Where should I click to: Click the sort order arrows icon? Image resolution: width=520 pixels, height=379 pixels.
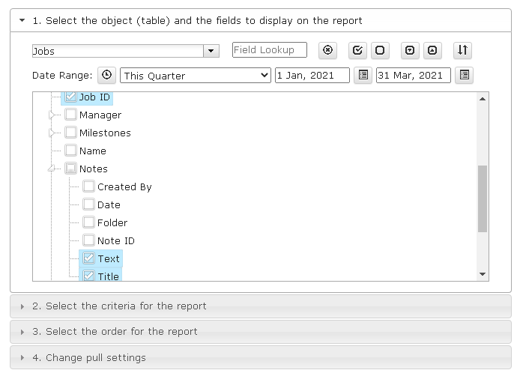[x=462, y=50]
